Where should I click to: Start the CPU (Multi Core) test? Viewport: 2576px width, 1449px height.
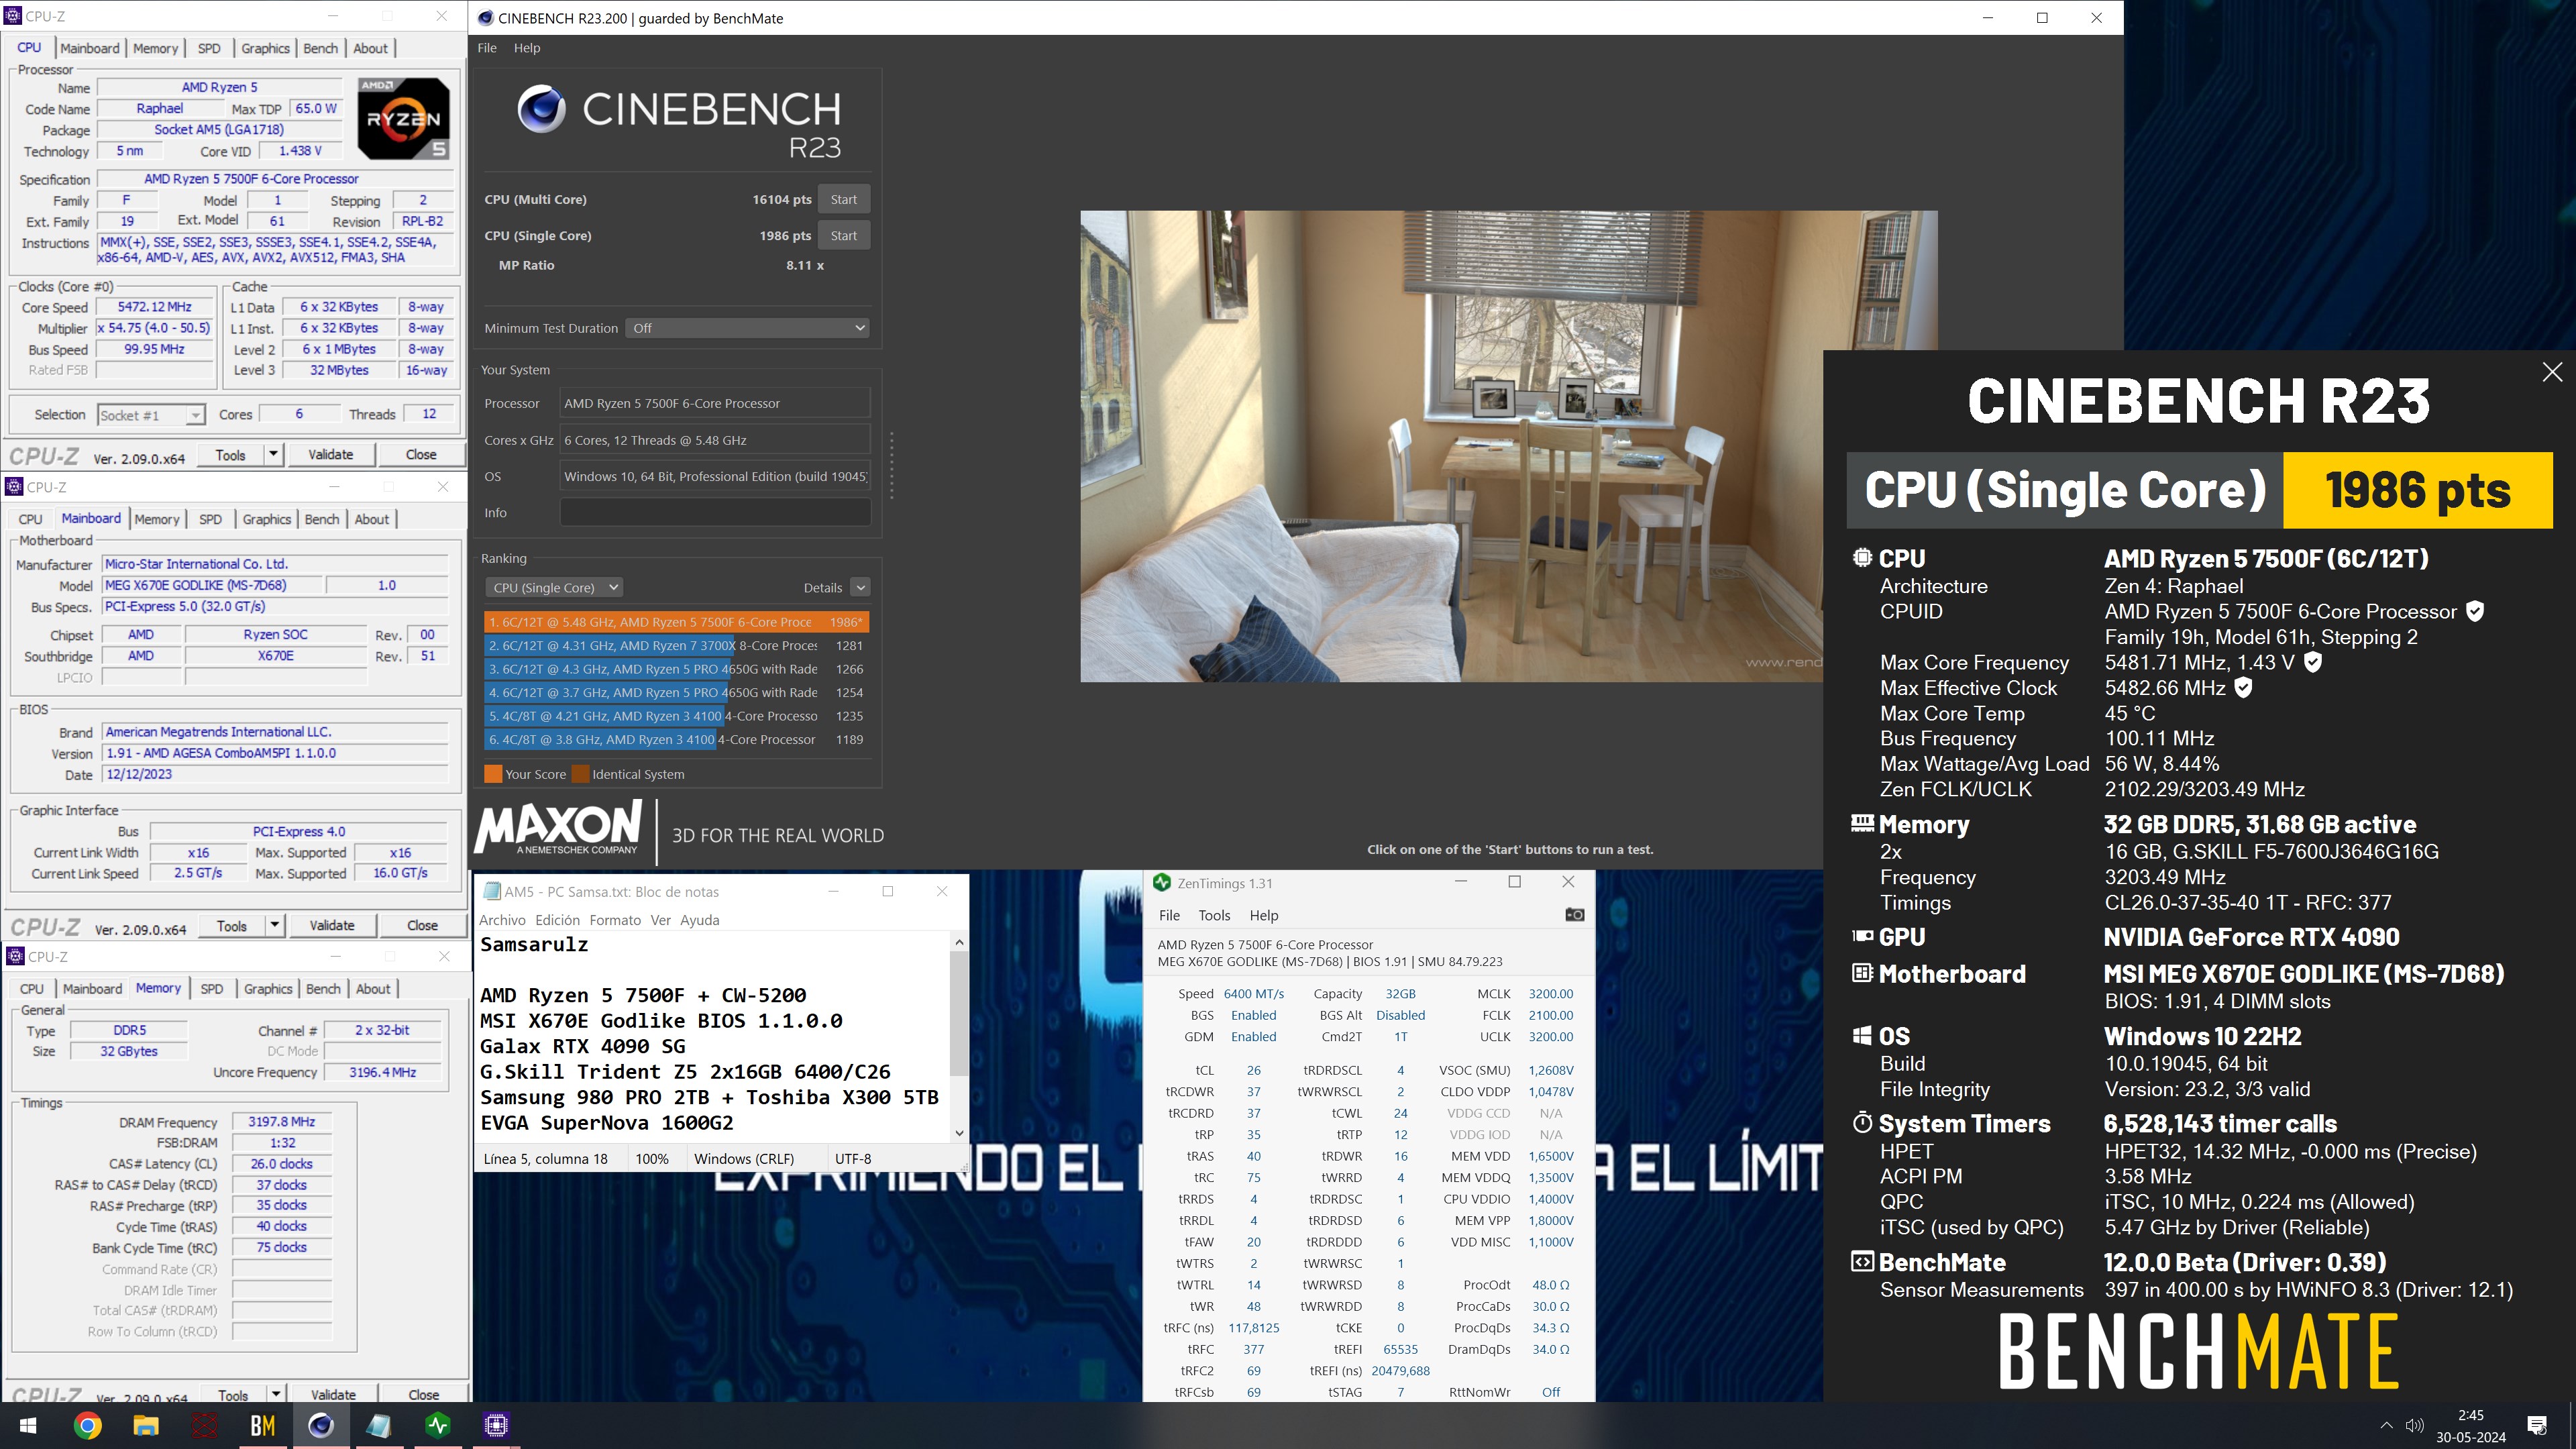click(843, 199)
